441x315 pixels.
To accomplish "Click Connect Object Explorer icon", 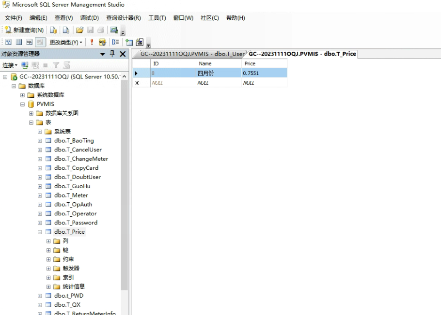I will (x=25, y=65).
